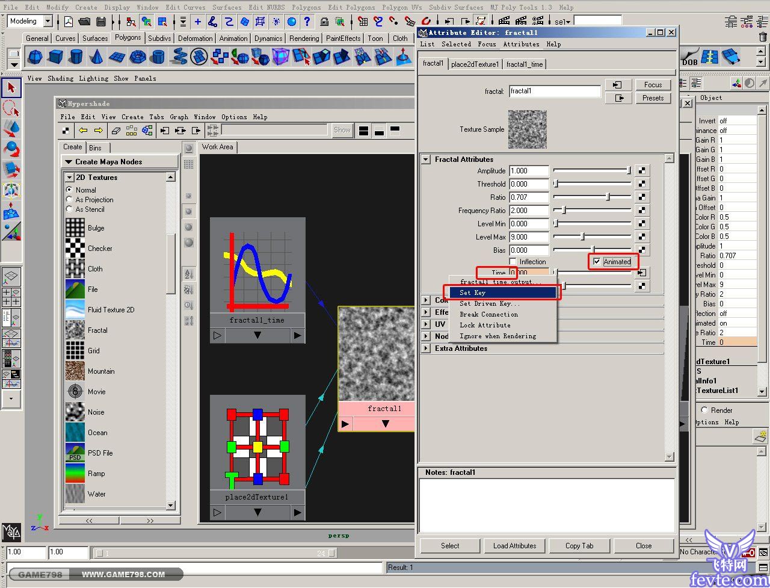Click the fractal name input field
The height and width of the screenshot is (588, 770).
(554, 91)
